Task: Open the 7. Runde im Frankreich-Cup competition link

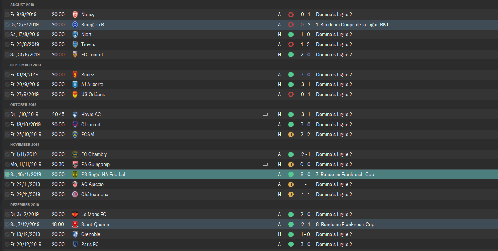Action: pyautogui.click(x=345, y=174)
